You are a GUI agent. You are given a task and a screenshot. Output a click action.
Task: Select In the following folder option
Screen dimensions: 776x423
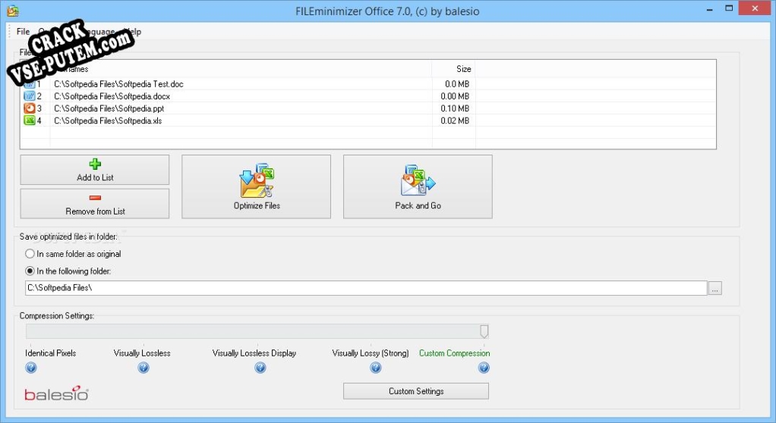(68, 271)
